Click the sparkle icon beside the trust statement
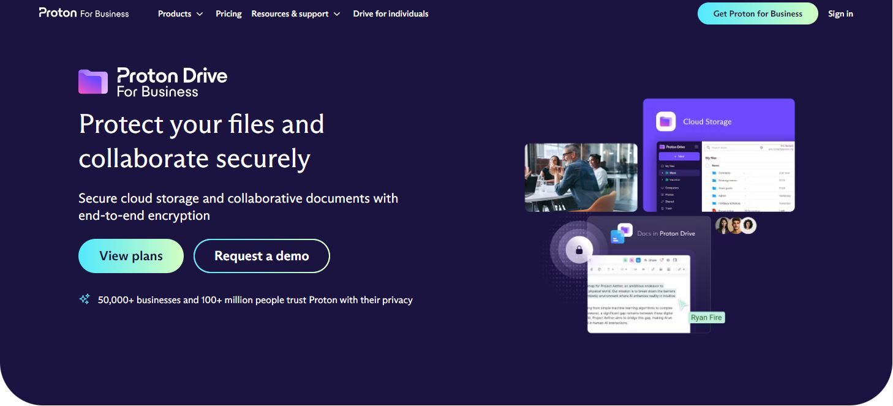This screenshot has height=406, width=893. click(85, 299)
